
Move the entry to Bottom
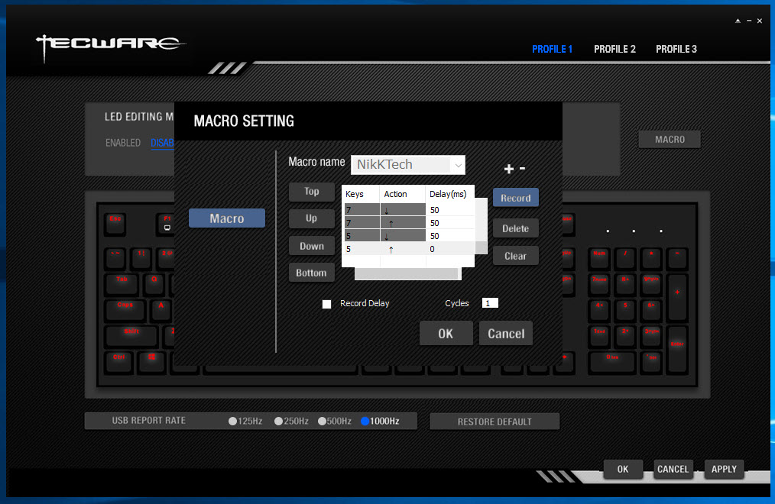pyautogui.click(x=311, y=273)
